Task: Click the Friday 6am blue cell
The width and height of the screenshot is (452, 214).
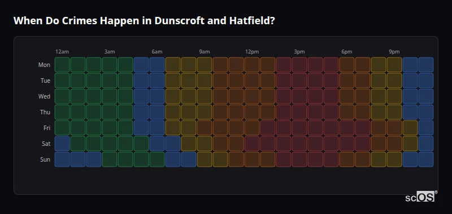Action: click(157, 128)
